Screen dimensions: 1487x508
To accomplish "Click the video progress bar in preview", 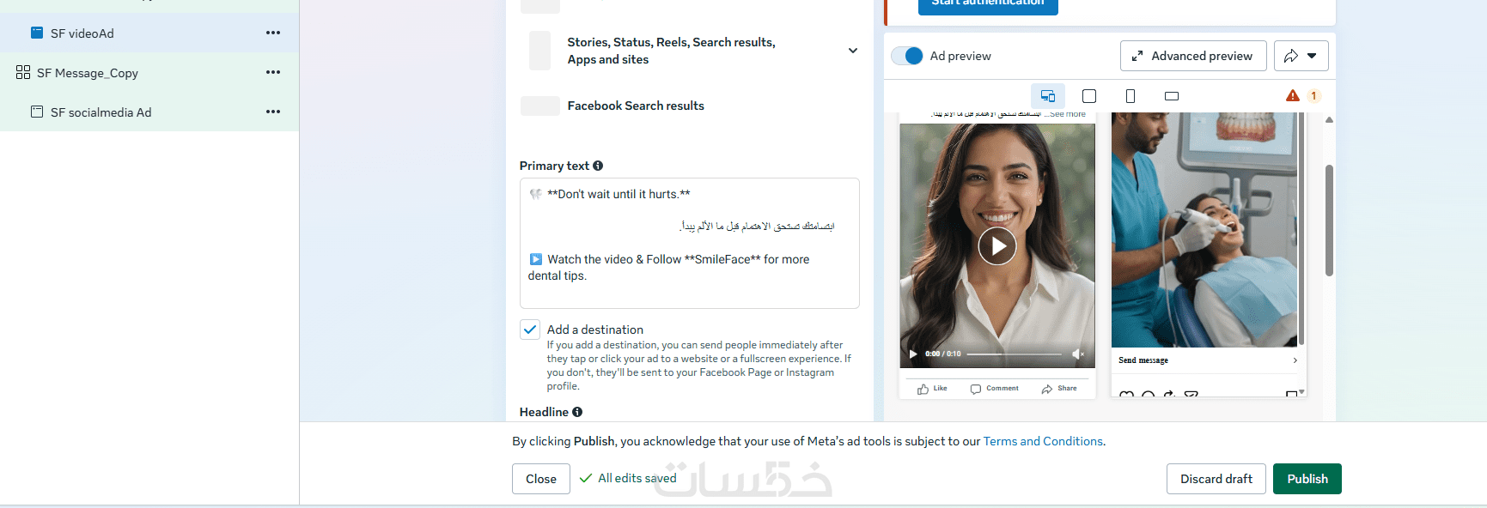I will [x=1015, y=354].
